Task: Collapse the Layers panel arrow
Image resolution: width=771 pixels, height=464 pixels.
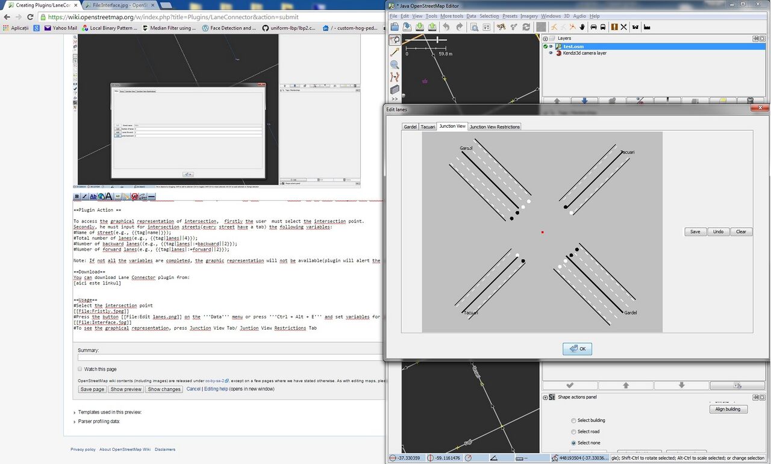Action: tap(545, 38)
